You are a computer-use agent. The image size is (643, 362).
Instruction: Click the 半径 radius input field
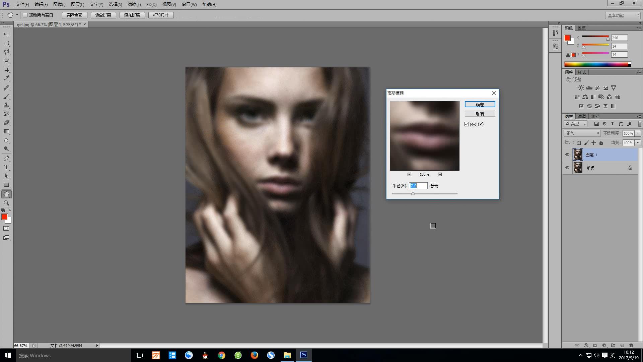point(418,186)
